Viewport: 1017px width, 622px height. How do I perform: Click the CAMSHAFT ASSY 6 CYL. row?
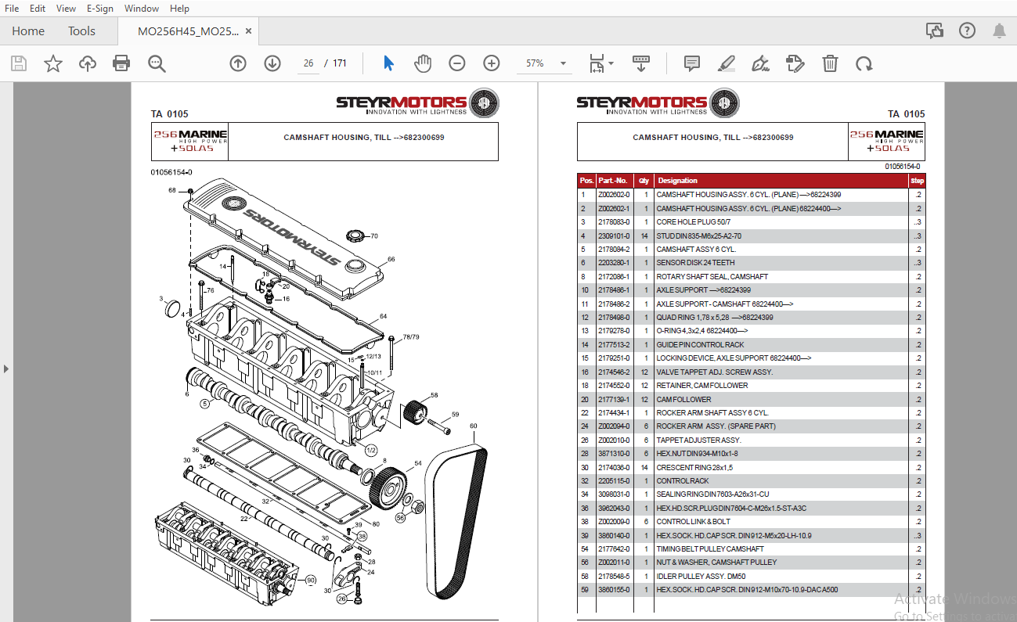pos(752,249)
